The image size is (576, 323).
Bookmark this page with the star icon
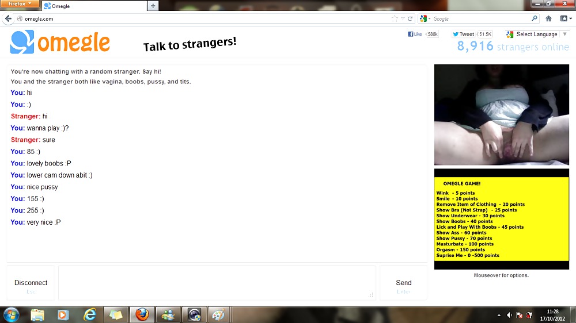(x=395, y=18)
